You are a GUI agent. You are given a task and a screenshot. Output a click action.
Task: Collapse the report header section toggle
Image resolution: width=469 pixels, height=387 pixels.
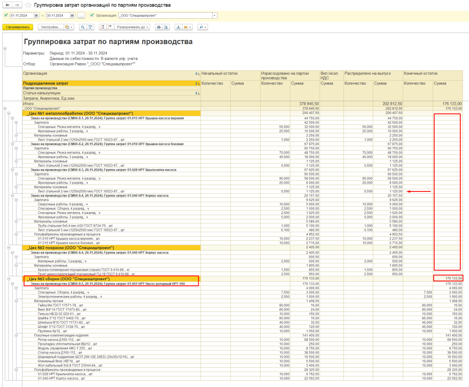click(x=5, y=49)
